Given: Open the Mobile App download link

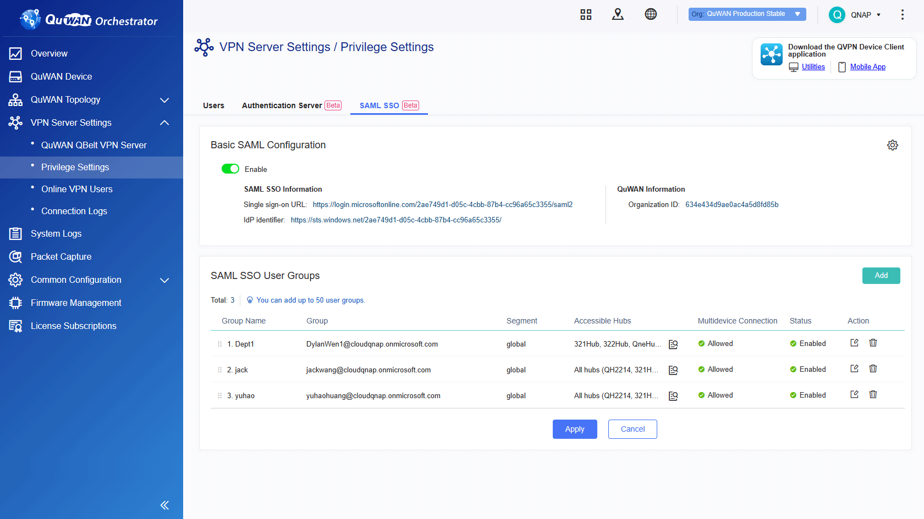Looking at the screenshot, I should [868, 66].
